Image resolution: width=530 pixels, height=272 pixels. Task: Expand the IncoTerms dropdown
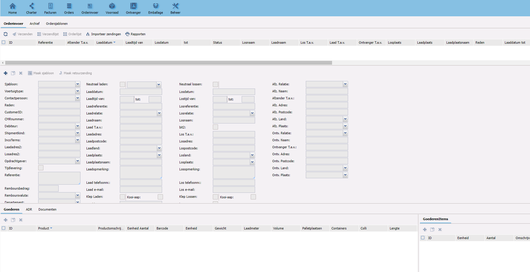pos(78,140)
